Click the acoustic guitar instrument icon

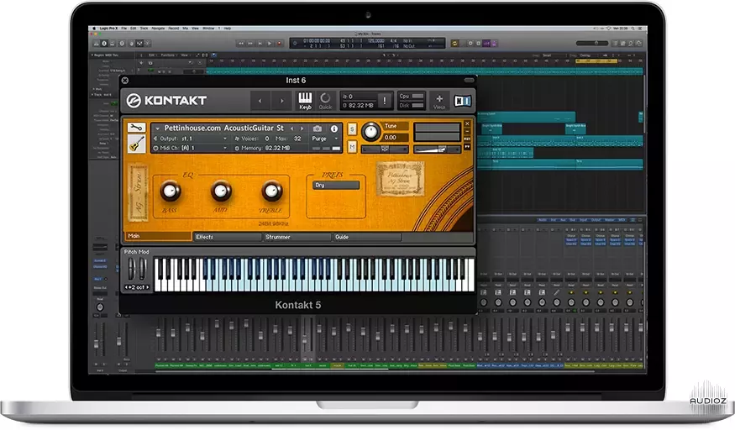[x=135, y=145]
